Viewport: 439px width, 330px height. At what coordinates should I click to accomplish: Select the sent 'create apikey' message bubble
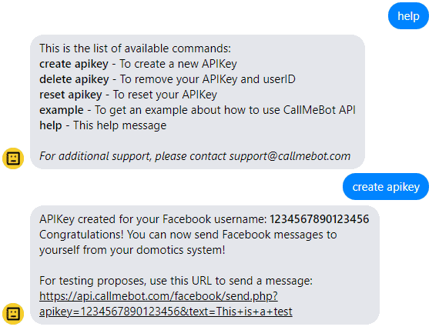pyautogui.click(x=386, y=186)
